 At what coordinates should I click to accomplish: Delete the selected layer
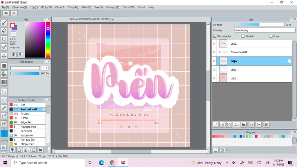point(267,125)
